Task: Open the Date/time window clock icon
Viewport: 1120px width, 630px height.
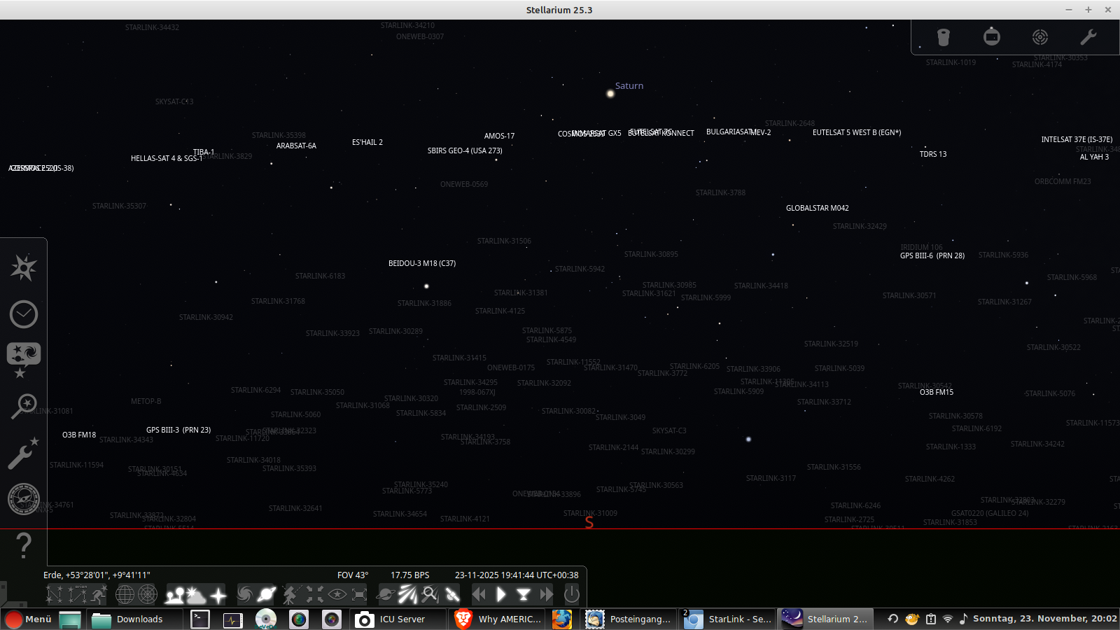Action: click(x=23, y=314)
